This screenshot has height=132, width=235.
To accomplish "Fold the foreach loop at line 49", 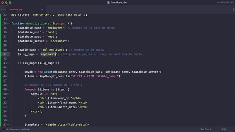I will [8, 89].
